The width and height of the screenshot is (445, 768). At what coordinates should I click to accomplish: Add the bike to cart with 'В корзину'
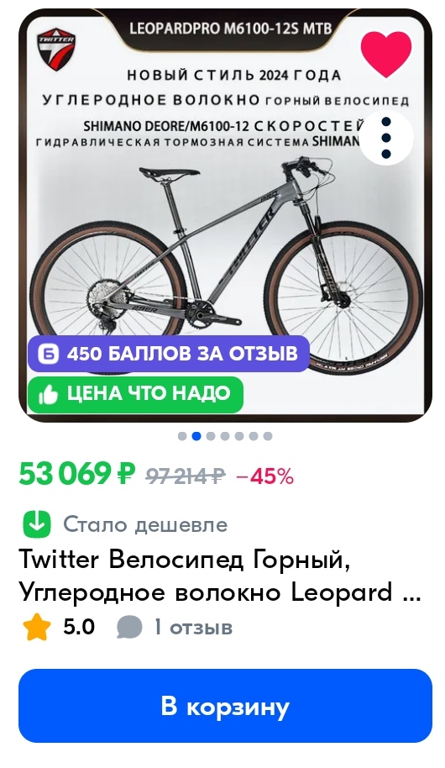coord(225,706)
